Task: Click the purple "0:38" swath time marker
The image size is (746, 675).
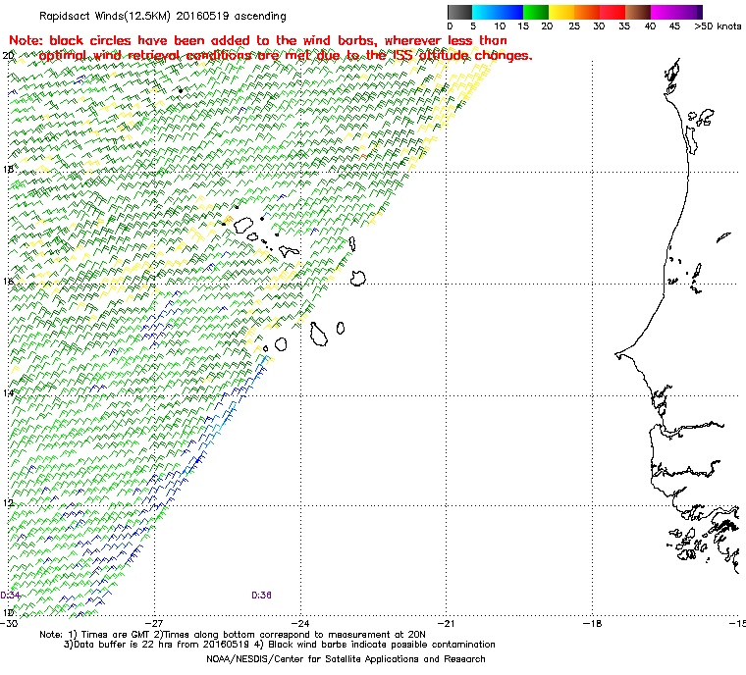Action: click(261, 596)
